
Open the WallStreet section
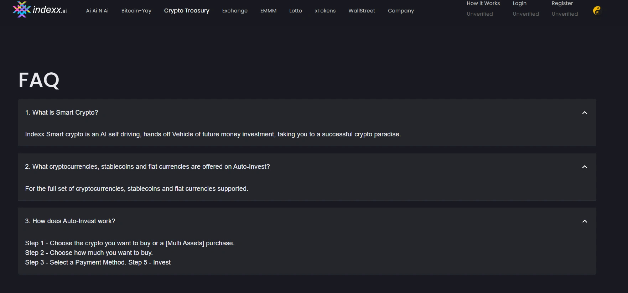pos(362,11)
